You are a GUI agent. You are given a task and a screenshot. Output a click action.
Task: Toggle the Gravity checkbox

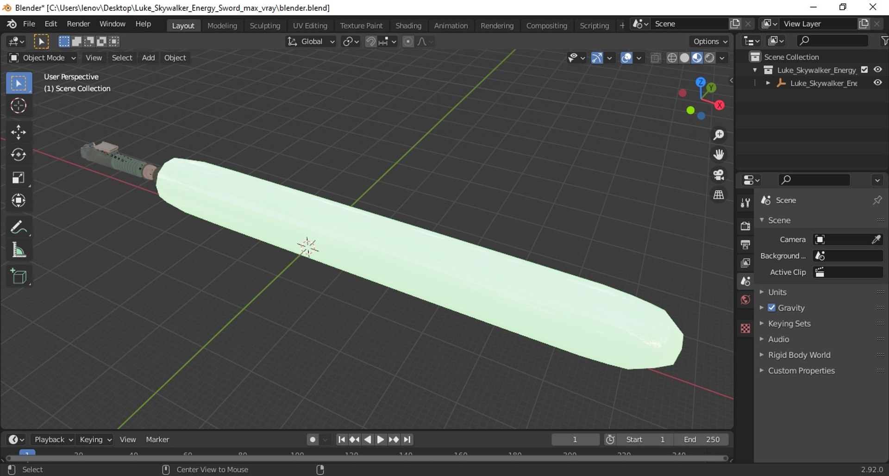click(771, 308)
